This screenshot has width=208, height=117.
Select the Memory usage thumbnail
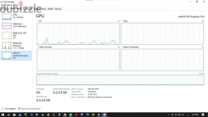pyautogui.click(x=7, y=26)
